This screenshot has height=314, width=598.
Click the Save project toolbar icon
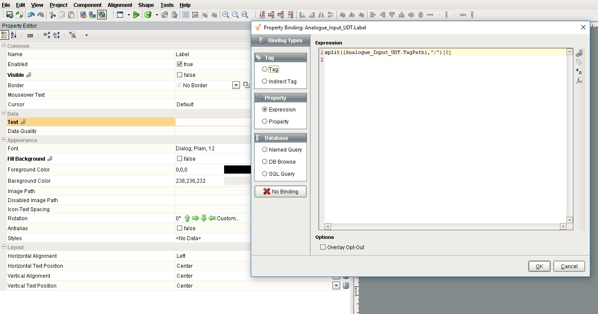9,15
